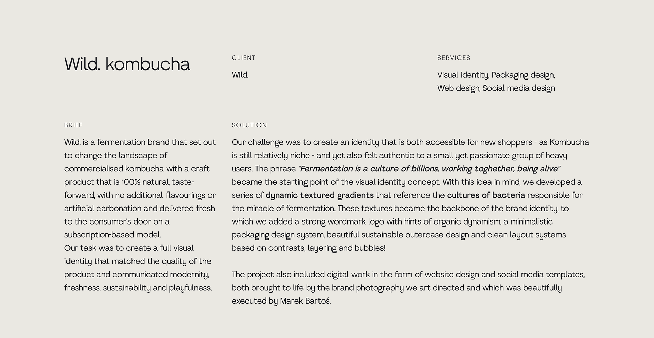Click the bold phrase cultures of bacteria
This screenshot has height=338, width=654.
click(486, 195)
